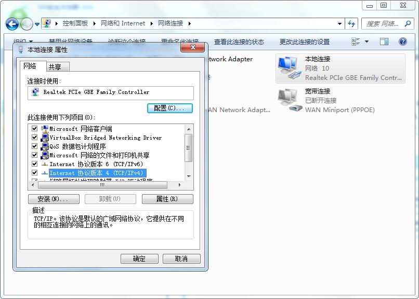This screenshot has width=419, height=299.
Task: Uncheck VirtualBox Bridged Networking Driver checkbox
Action: tap(35, 138)
